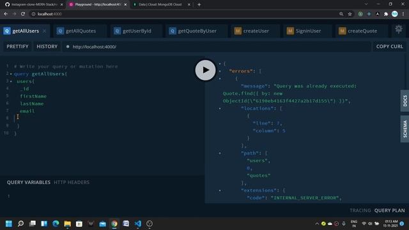Go forward in browser
Viewport: 409px width, 230px height.
(14, 14)
